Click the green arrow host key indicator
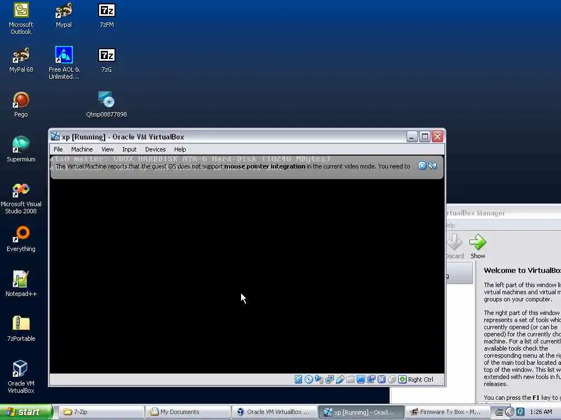The height and width of the screenshot is (420, 561). click(402, 380)
